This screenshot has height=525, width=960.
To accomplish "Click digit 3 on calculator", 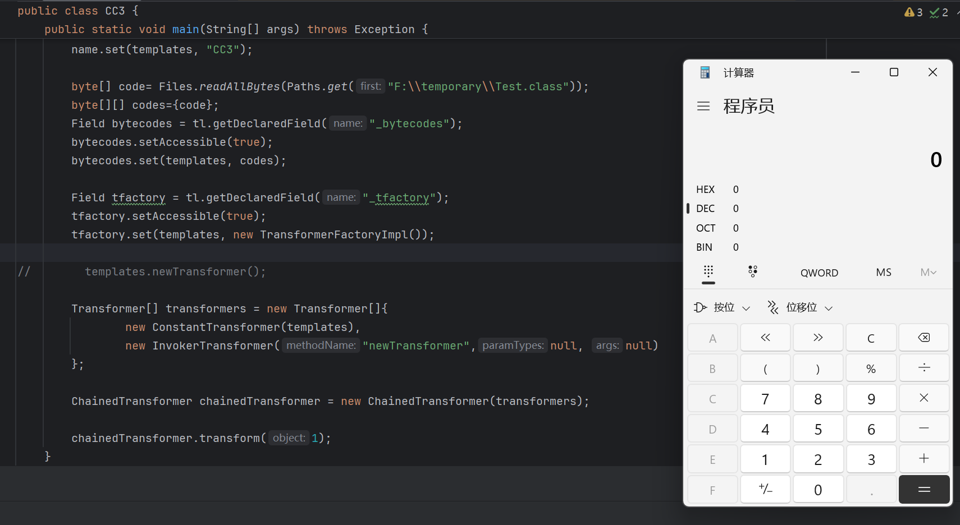I will 871,459.
